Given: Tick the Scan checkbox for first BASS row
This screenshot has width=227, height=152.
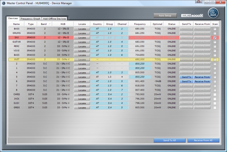Looking at the screenshot, I should pos(215,29).
